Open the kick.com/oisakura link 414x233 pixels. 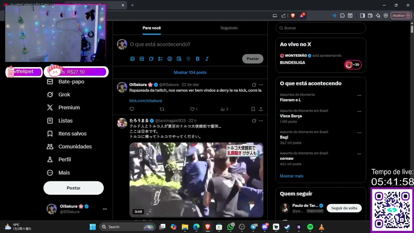[x=146, y=101]
